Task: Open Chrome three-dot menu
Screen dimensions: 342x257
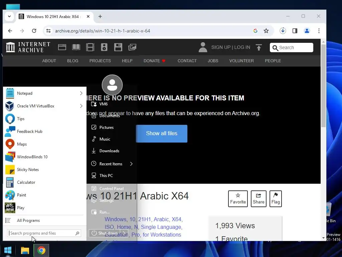Action: [319, 31]
